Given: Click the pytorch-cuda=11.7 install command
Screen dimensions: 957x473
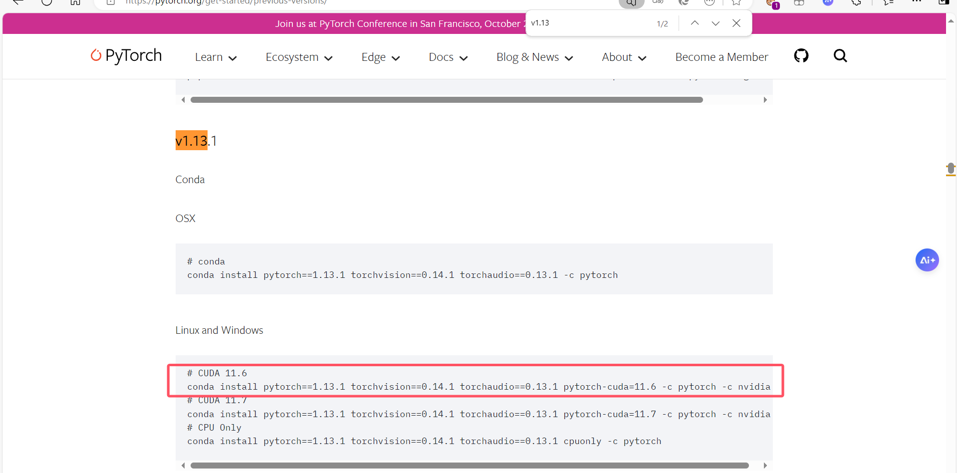Looking at the screenshot, I should pyautogui.click(x=479, y=414).
